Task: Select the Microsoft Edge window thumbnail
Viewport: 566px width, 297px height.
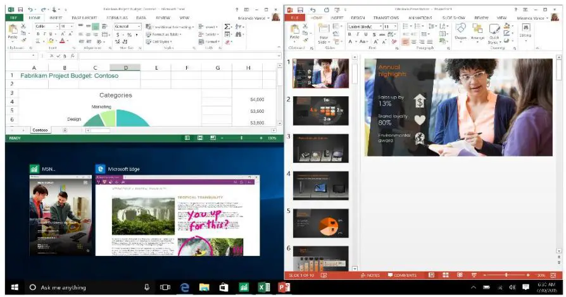Action: pos(177,215)
